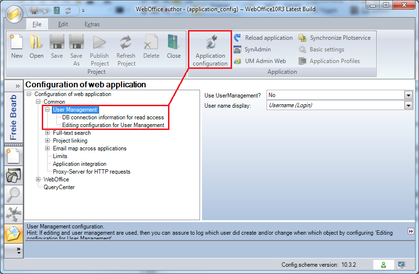Open a project via the Open folder icon
Screen dimensions: 419x274
[x=36, y=46]
